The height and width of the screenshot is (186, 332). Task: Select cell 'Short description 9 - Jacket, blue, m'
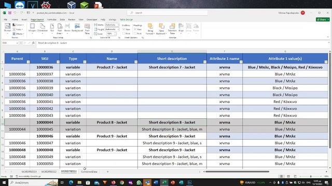pos(172,164)
